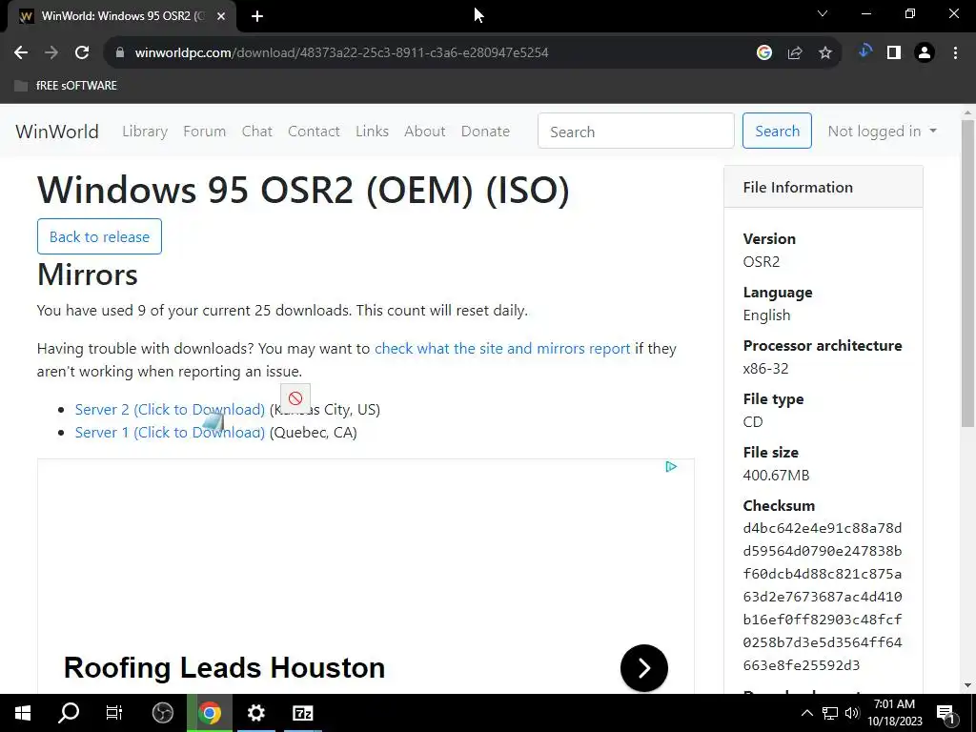Open the fREE sOFTWARE bookmarks folder
Viewport: 976px width, 732px height.
(66, 85)
